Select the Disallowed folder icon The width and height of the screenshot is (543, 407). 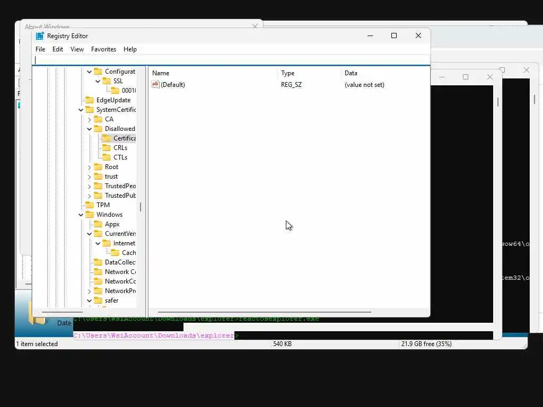tap(98, 129)
